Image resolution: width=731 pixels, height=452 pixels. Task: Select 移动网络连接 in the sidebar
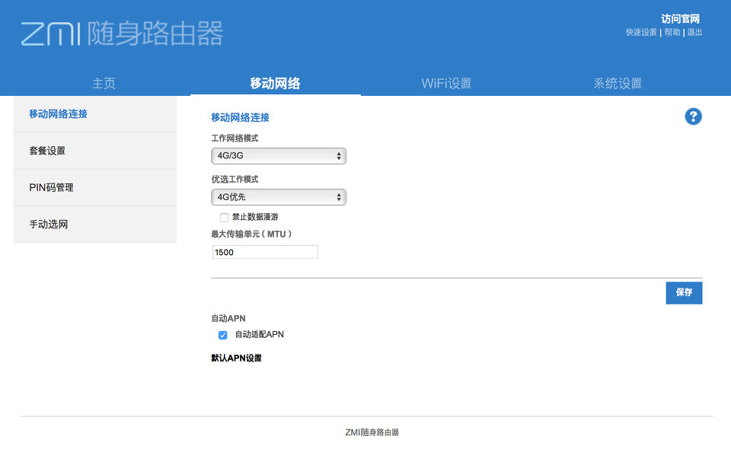pyautogui.click(x=59, y=114)
